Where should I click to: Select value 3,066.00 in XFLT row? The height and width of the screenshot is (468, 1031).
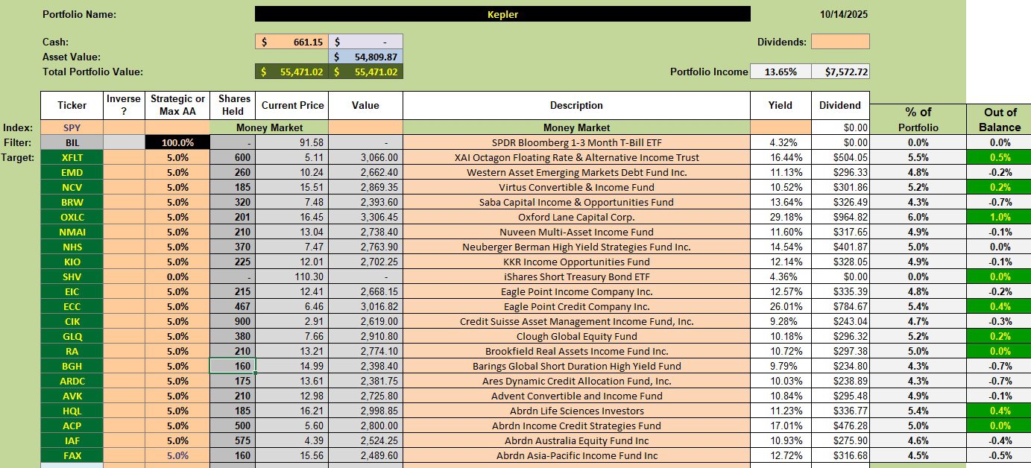pos(365,157)
